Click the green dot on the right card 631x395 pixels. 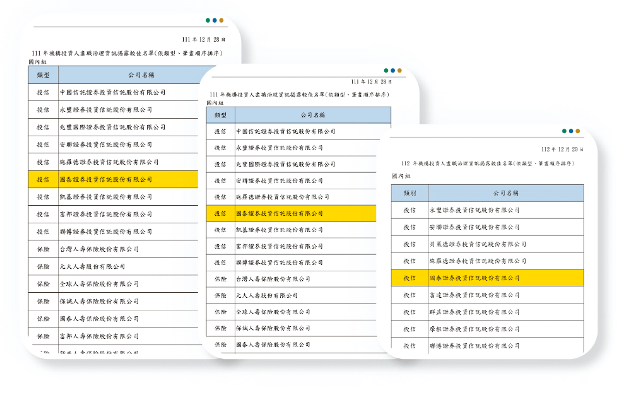(564, 131)
